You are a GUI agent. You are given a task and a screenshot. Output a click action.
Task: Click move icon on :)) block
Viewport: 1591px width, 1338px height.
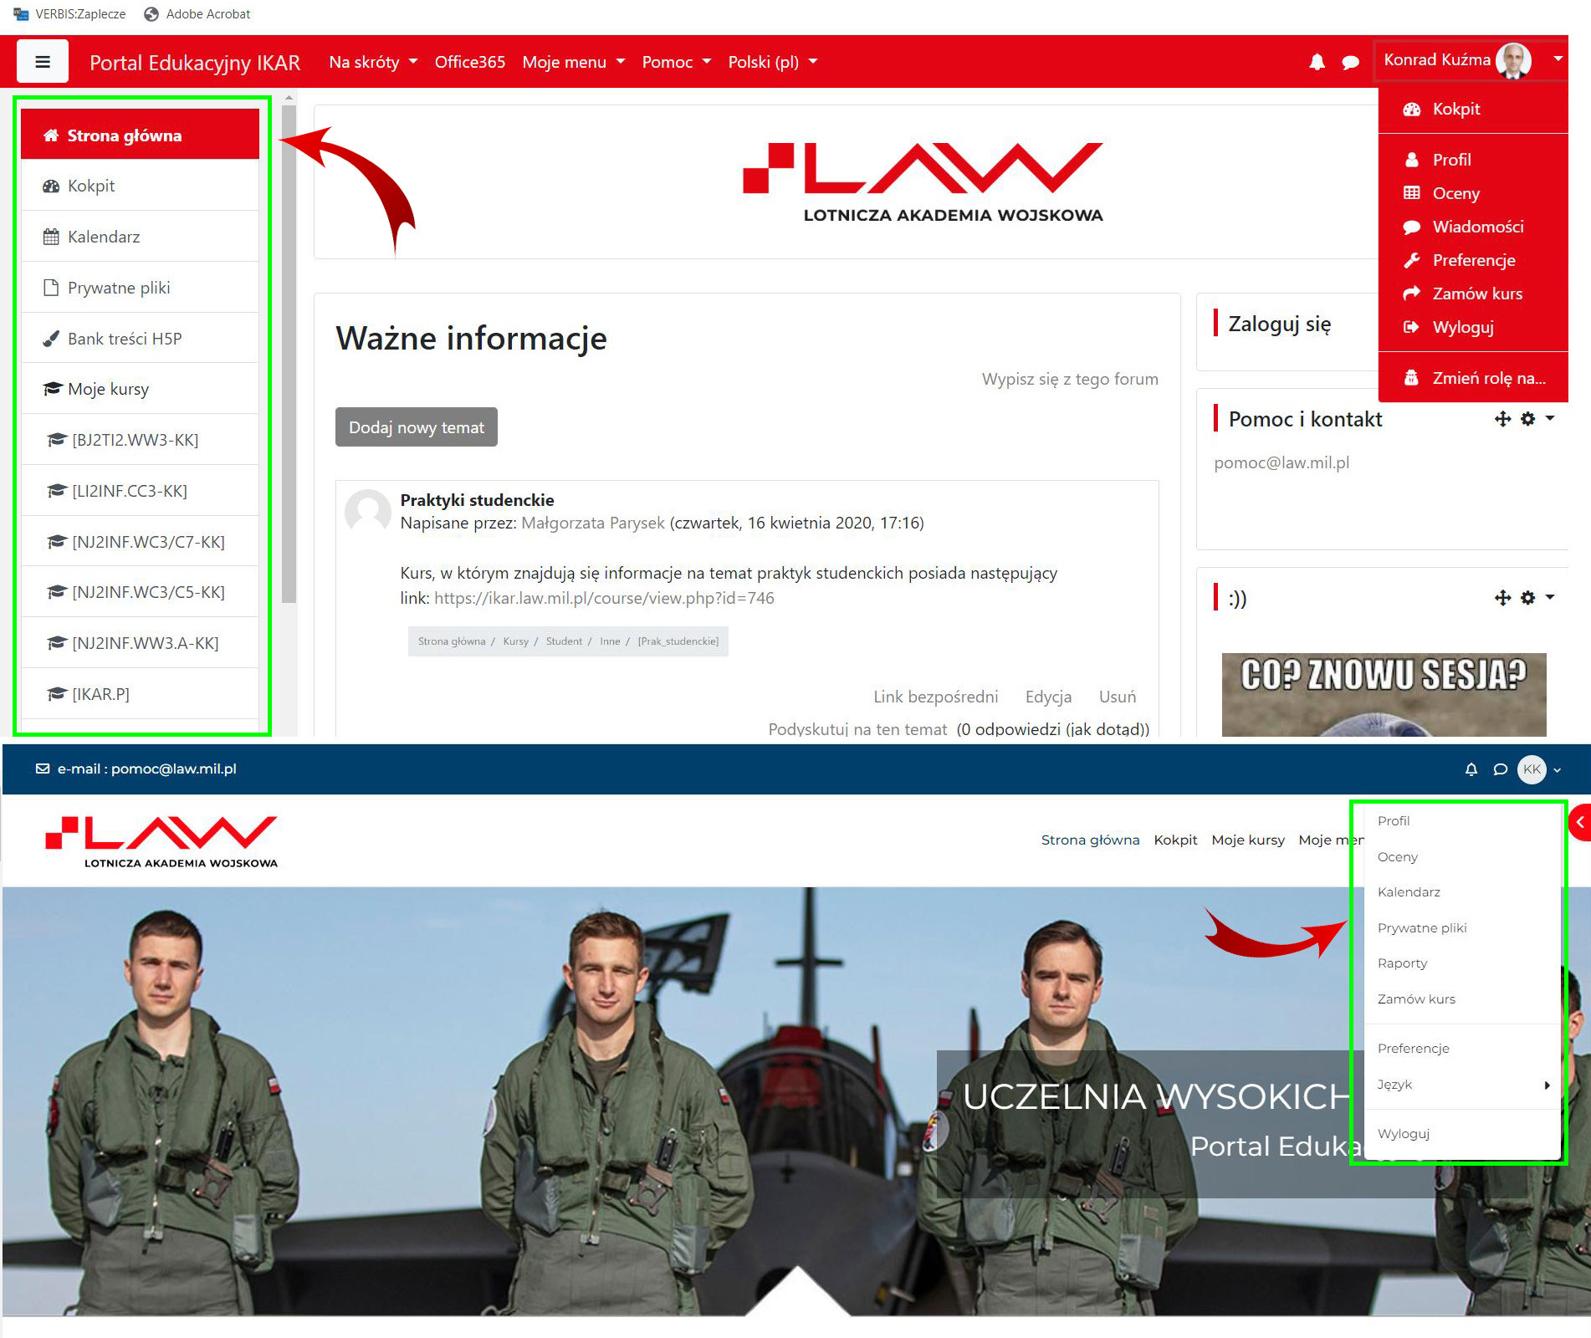pos(1502,597)
